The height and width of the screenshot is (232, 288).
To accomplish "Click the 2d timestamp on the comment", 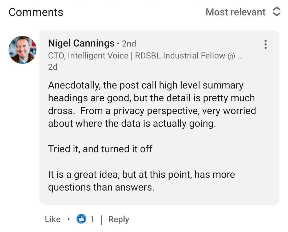I will point(53,67).
